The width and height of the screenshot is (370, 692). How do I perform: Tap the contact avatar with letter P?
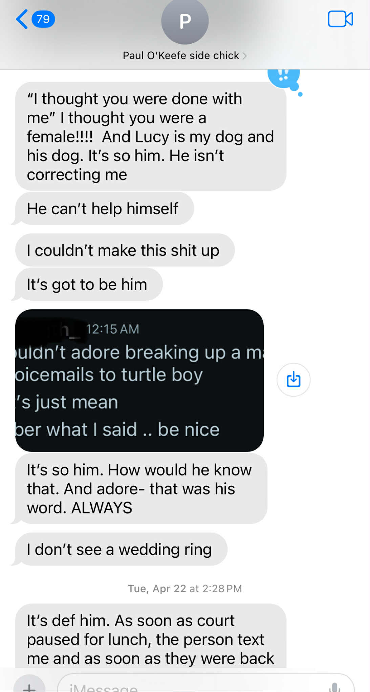[185, 21]
